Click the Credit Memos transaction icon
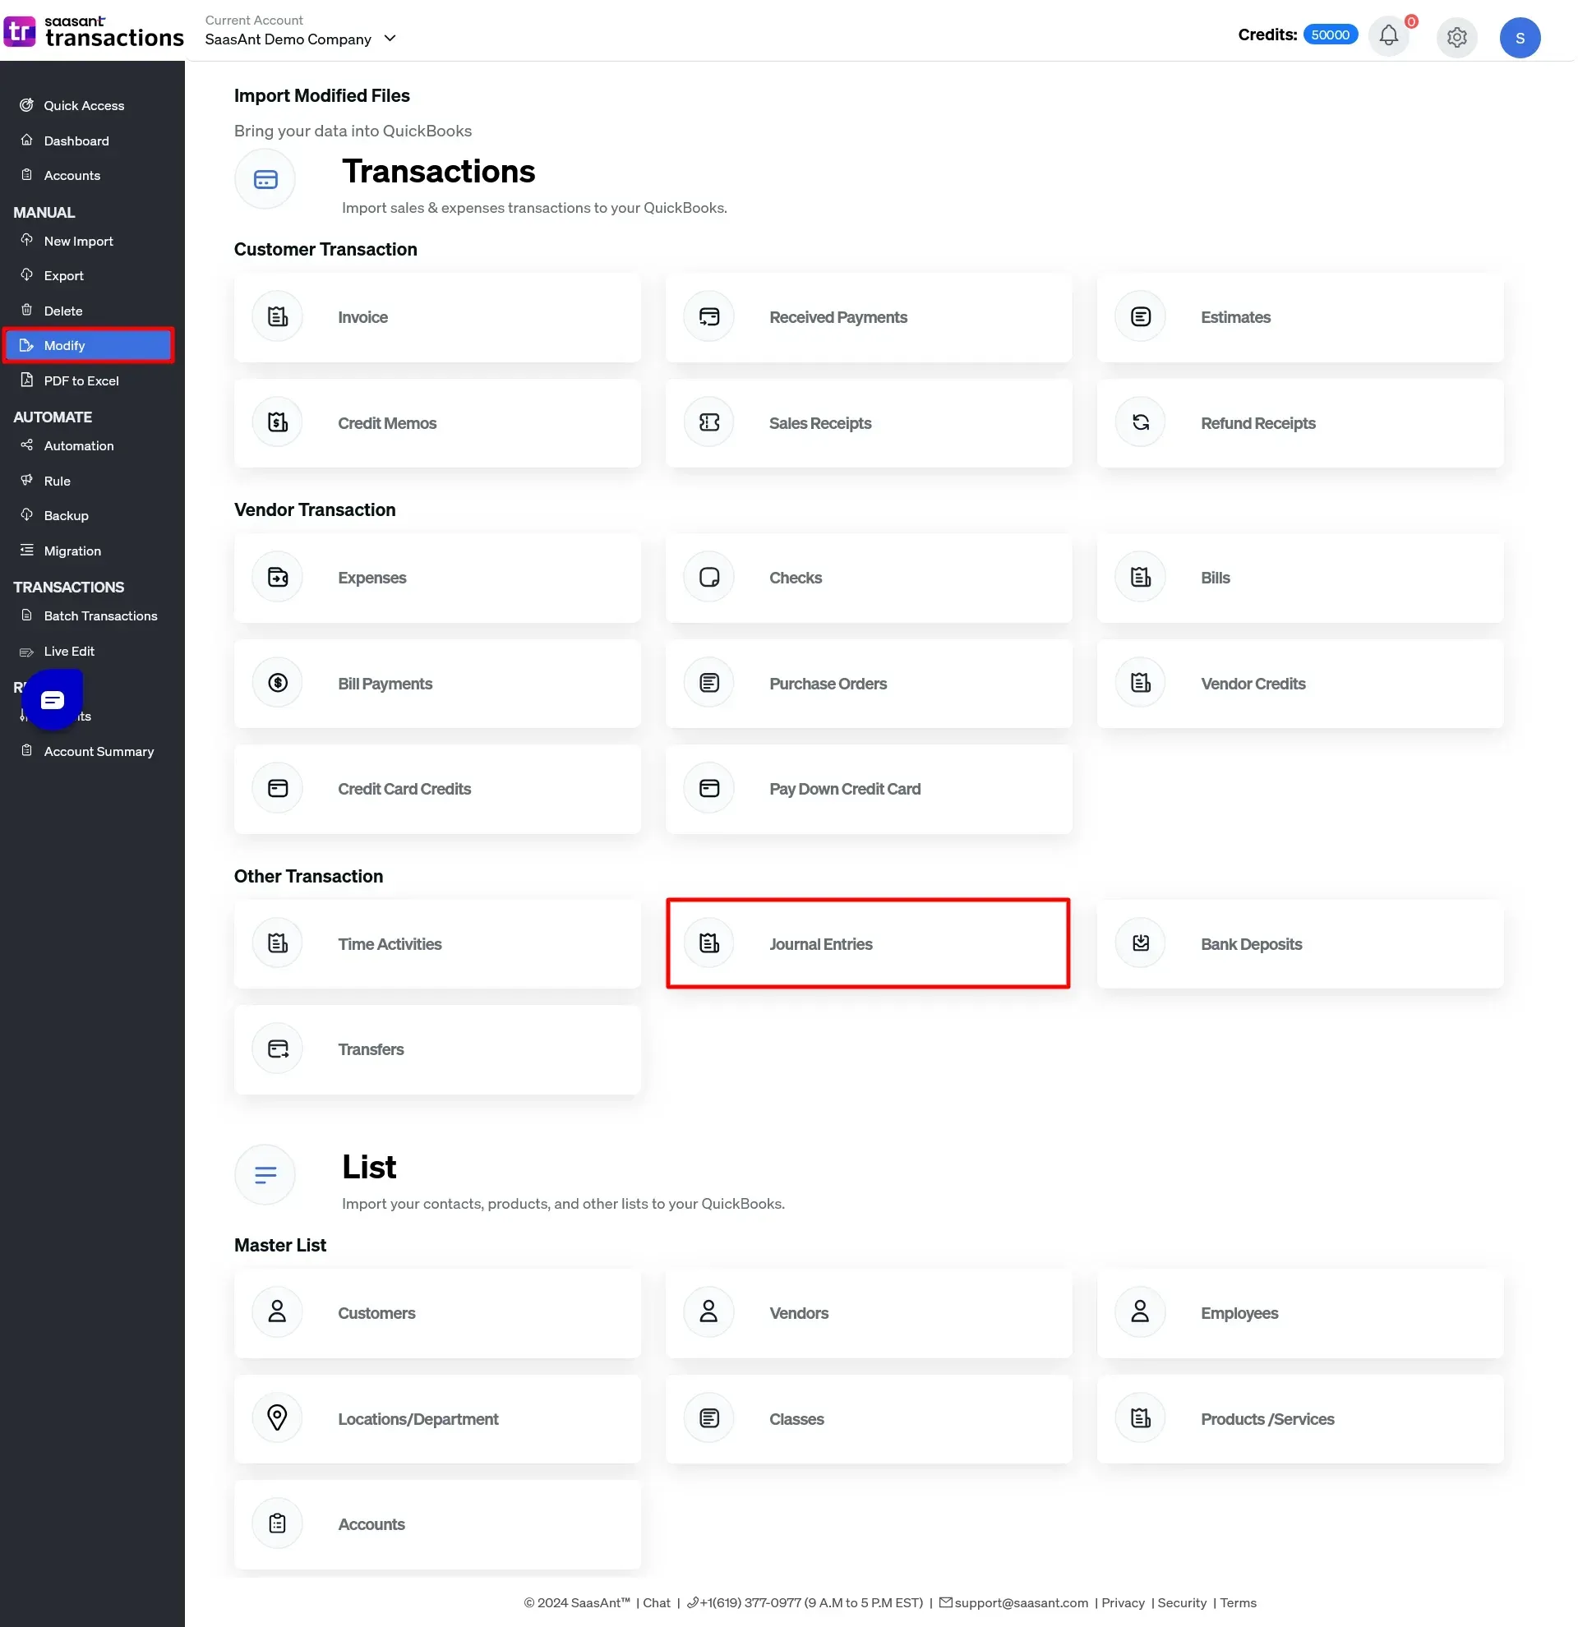 point(278,422)
